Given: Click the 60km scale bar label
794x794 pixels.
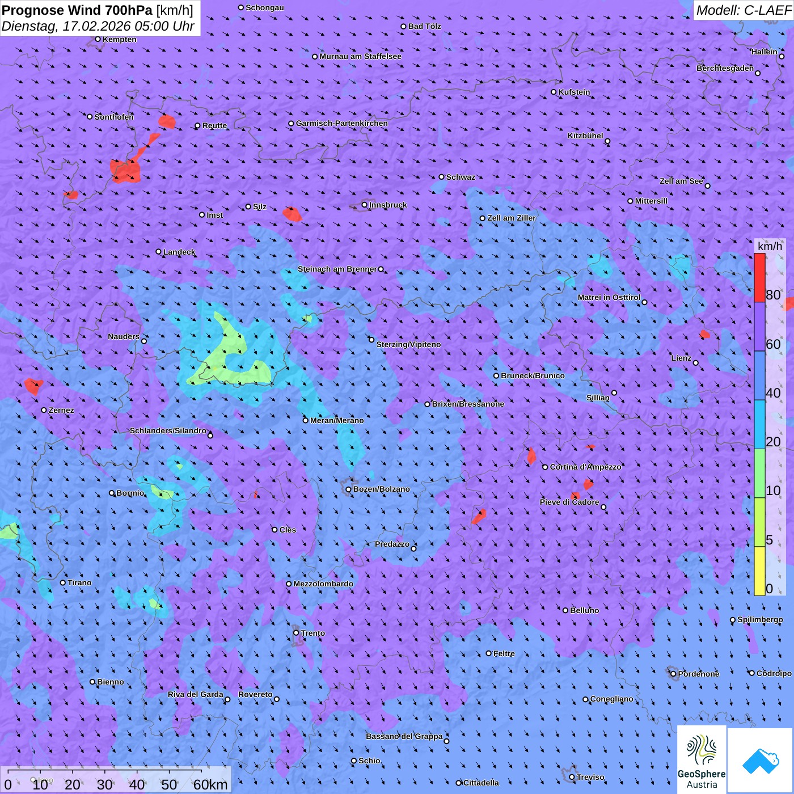Looking at the screenshot, I should 210,785.
